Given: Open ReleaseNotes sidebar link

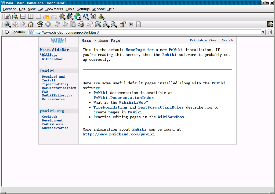Looking at the screenshot, I should tap(53, 99).
